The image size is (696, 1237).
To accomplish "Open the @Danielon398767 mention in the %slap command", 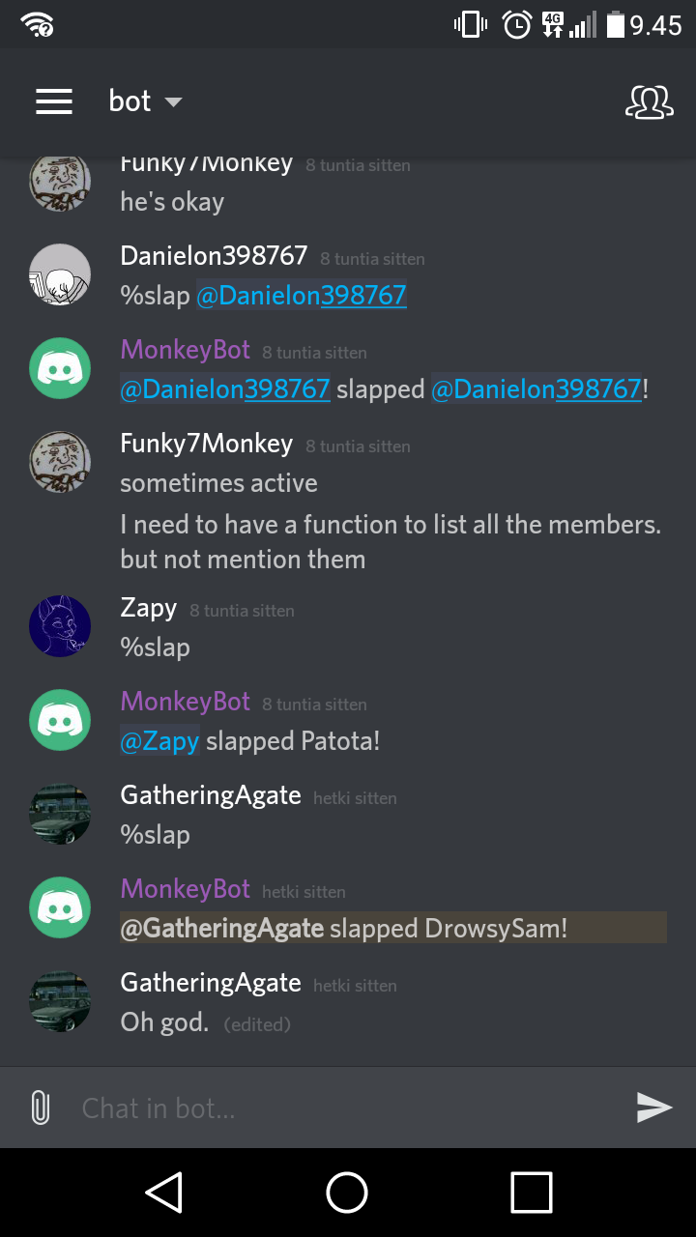I will click(x=302, y=295).
